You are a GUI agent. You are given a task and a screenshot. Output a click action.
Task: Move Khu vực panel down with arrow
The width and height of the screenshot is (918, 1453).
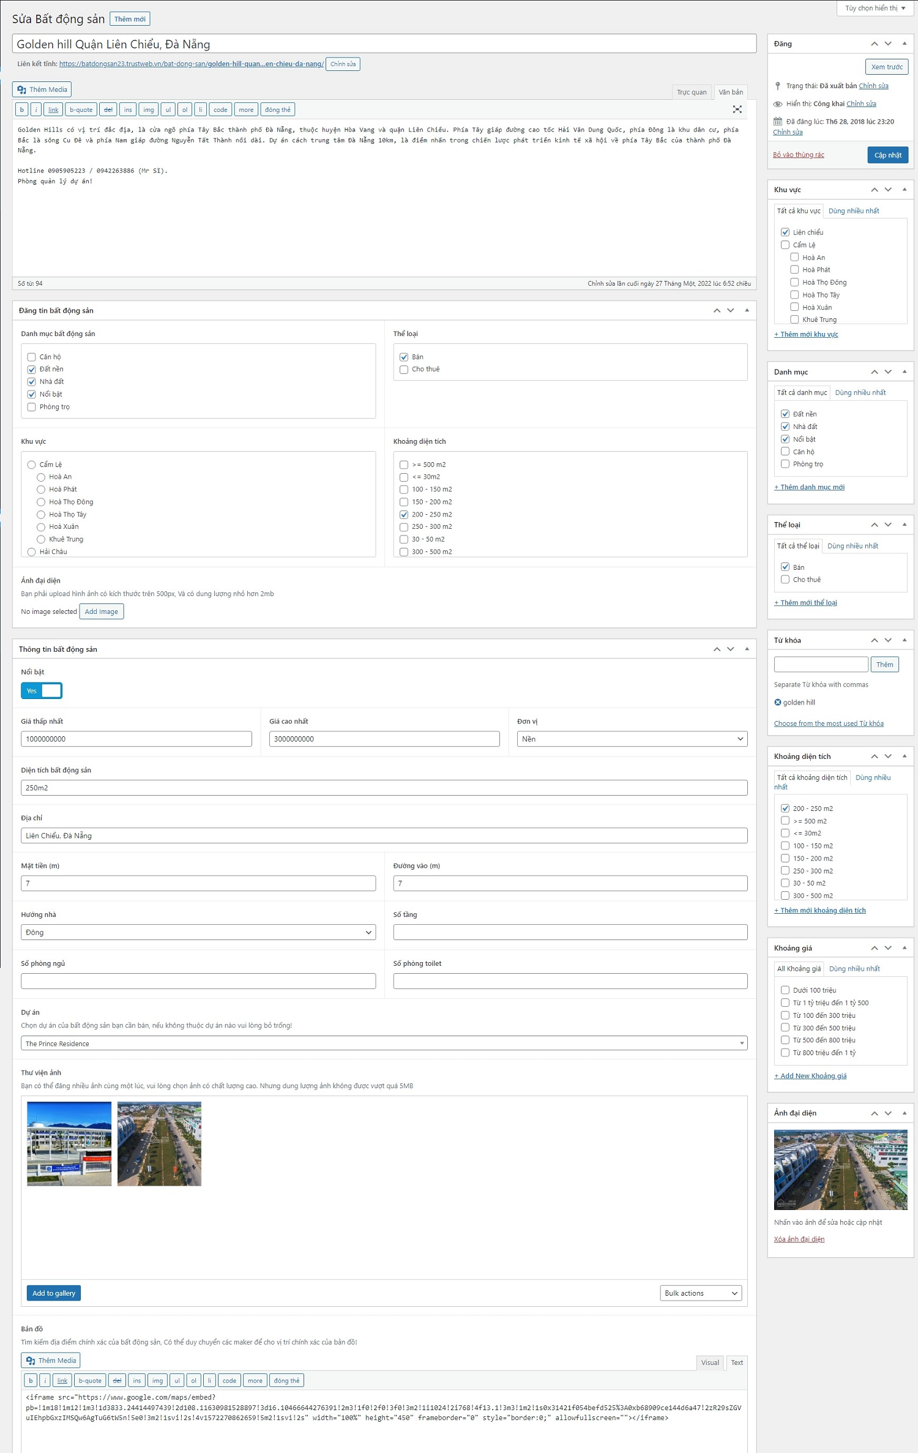pos(888,190)
